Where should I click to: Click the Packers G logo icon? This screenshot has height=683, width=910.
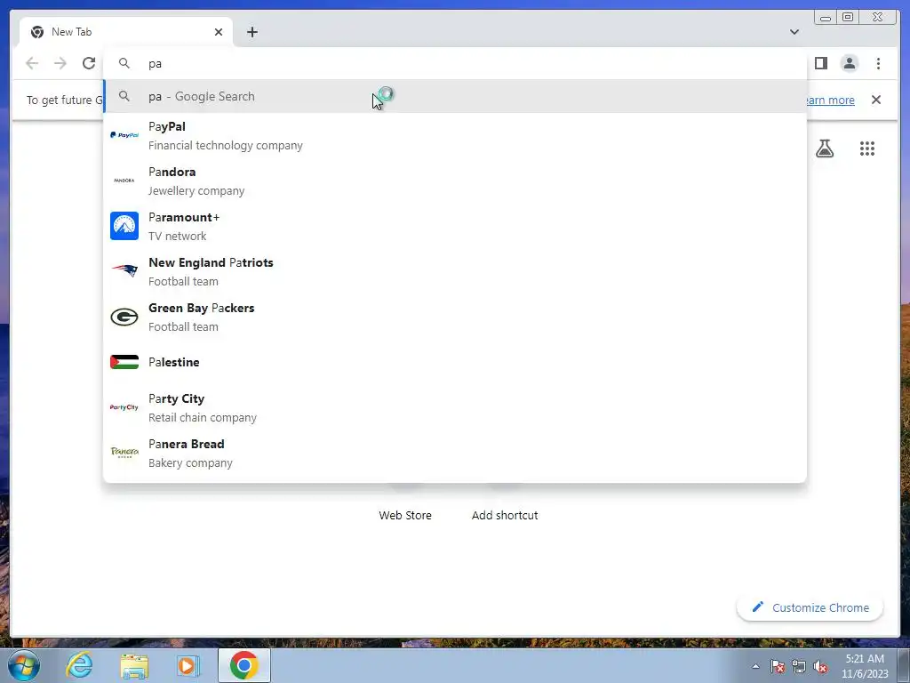click(x=124, y=317)
